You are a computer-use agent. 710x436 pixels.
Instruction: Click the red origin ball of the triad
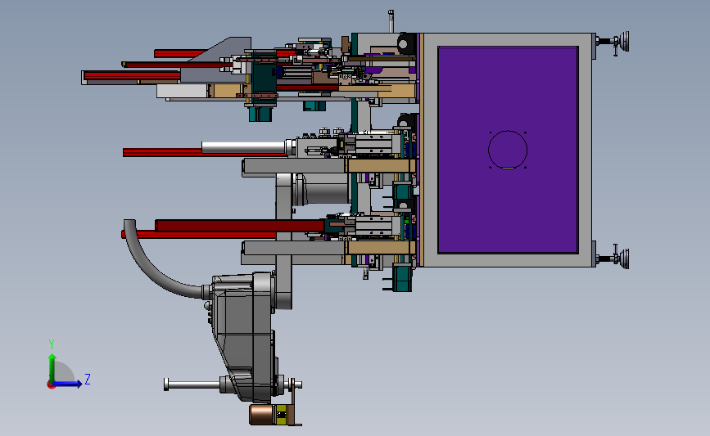(x=51, y=385)
